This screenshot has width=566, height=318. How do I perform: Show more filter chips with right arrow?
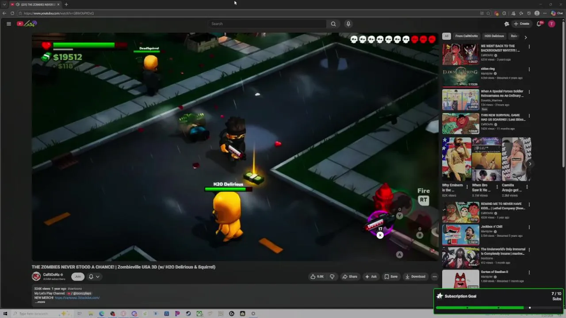pyautogui.click(x=525, y=37)
